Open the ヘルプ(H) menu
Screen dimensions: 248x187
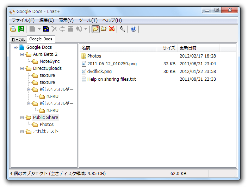point(112,20)
